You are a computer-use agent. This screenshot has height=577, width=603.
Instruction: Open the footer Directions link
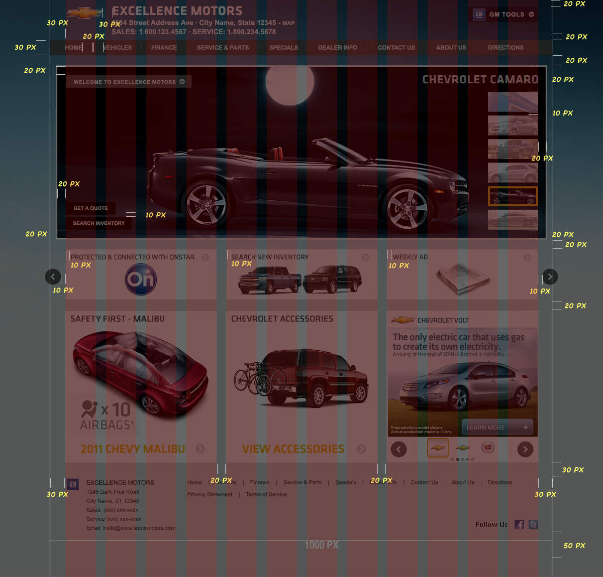coord(500,482)
